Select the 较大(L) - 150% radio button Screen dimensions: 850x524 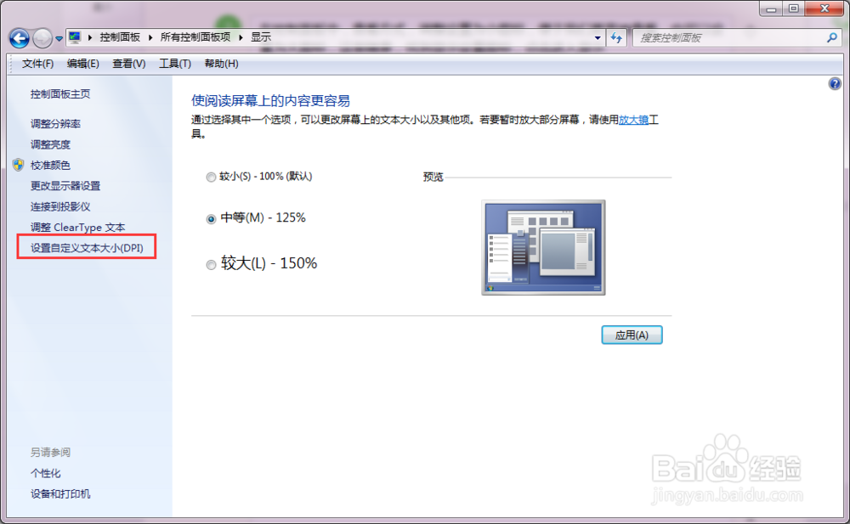pos(211,264)
